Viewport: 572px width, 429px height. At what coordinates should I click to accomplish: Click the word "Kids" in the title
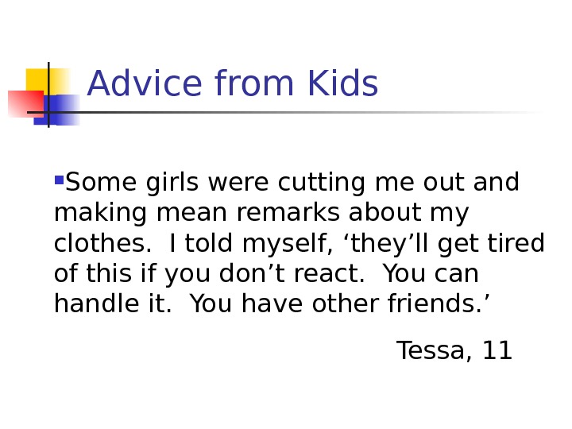340,83
